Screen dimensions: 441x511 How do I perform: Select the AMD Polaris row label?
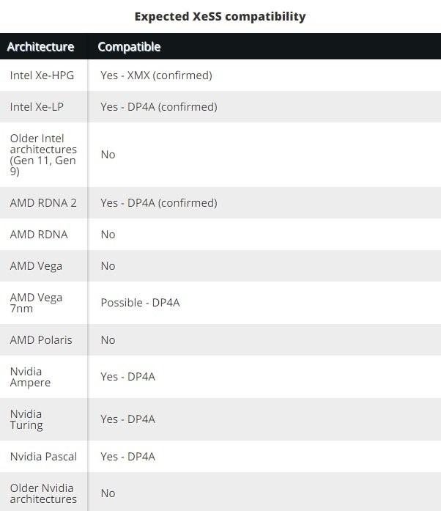pyautogui.click(x=41, y=340)
